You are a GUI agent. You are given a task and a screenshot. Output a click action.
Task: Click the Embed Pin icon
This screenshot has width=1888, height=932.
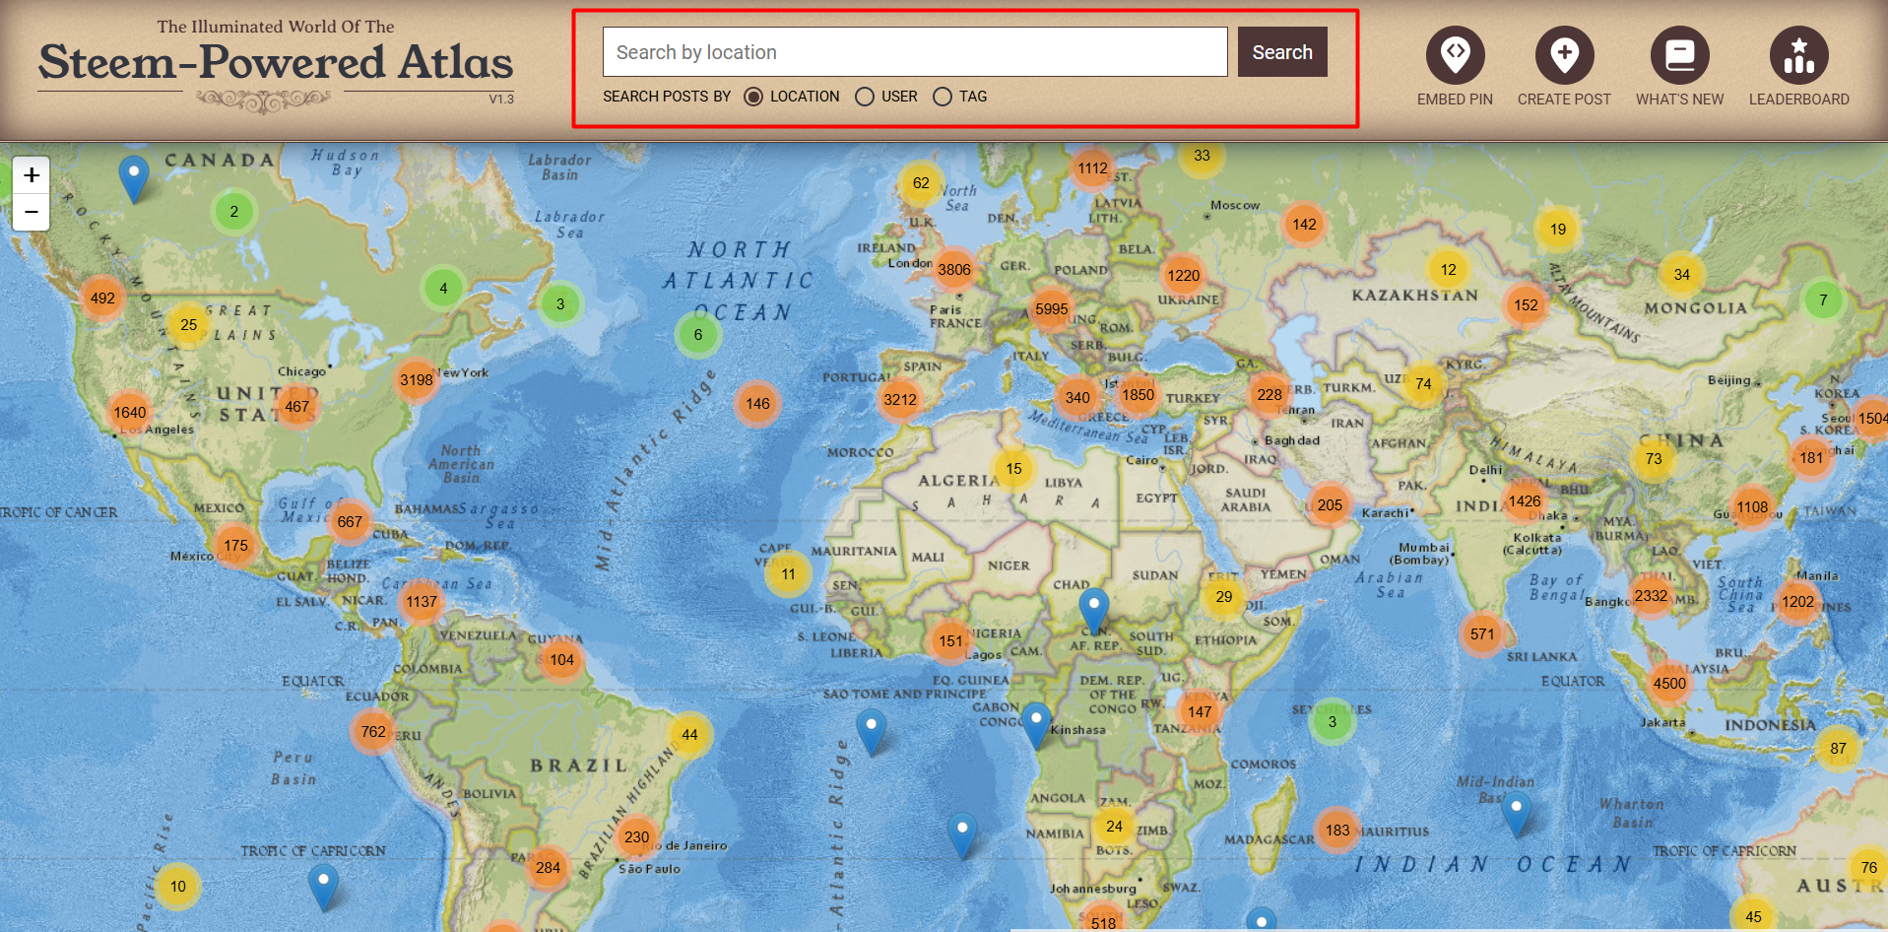coord(1455,55)
